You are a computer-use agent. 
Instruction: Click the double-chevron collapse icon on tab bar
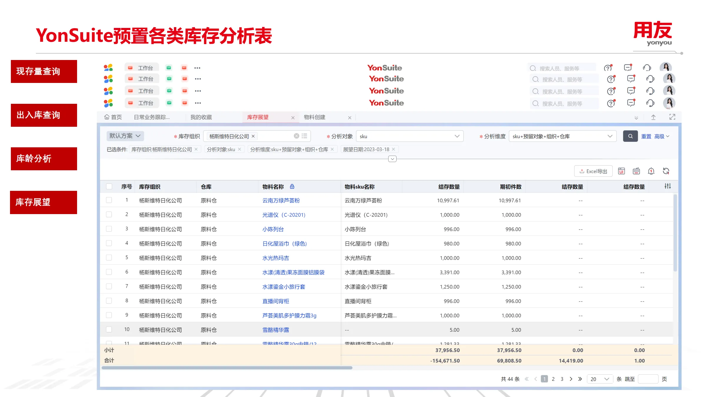click(x=636, y=118)
